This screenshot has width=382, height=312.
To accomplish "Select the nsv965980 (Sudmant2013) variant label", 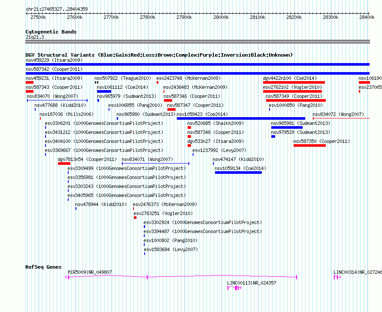I will (146, 114).
